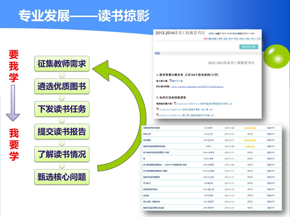Switch to the 资源 tab

point(220,39)
